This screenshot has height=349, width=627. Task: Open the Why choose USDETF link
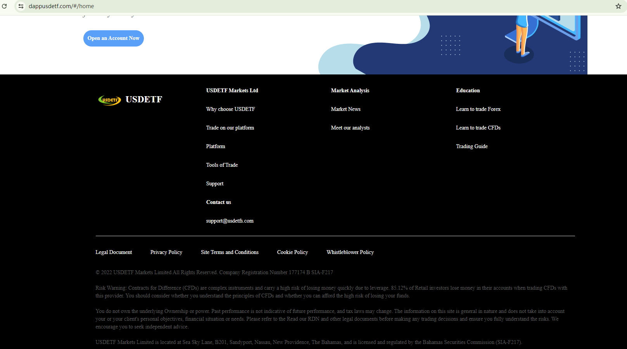click(x=231, y=109)
